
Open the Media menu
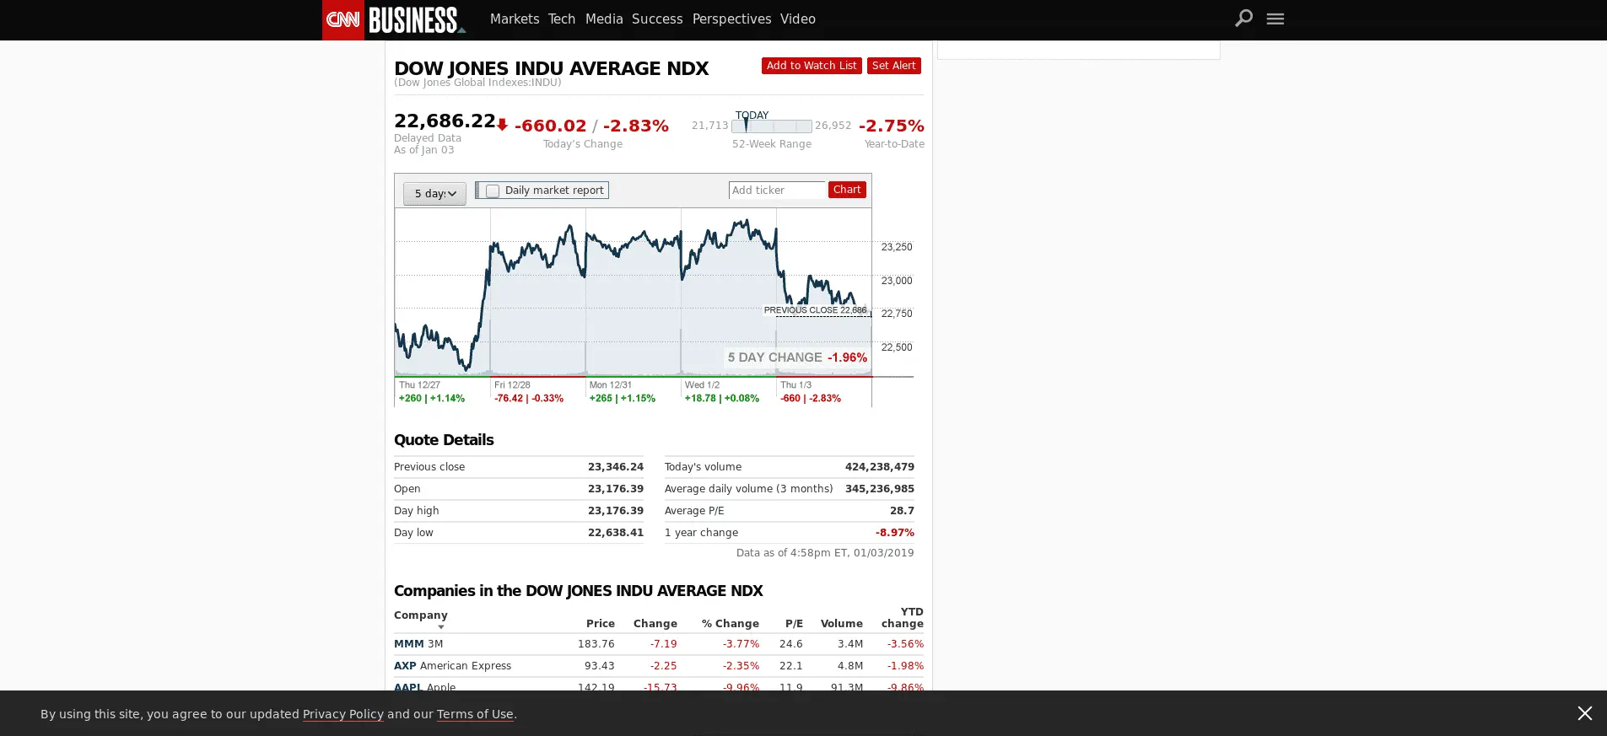click(604, 19)
